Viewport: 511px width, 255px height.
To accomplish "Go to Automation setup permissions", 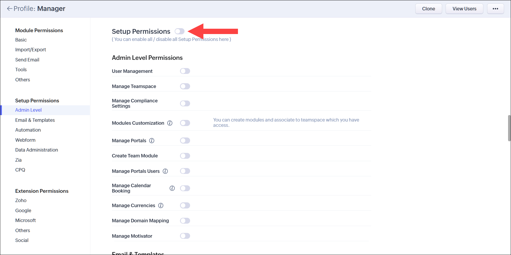I will click(x=28, y=130).
